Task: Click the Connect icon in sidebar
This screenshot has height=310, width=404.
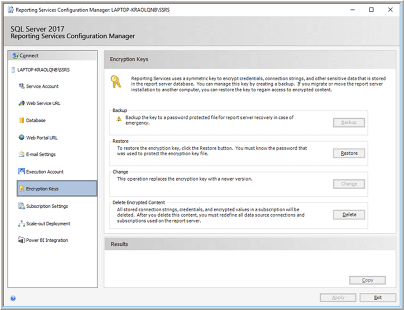Action: click(15, 55)
